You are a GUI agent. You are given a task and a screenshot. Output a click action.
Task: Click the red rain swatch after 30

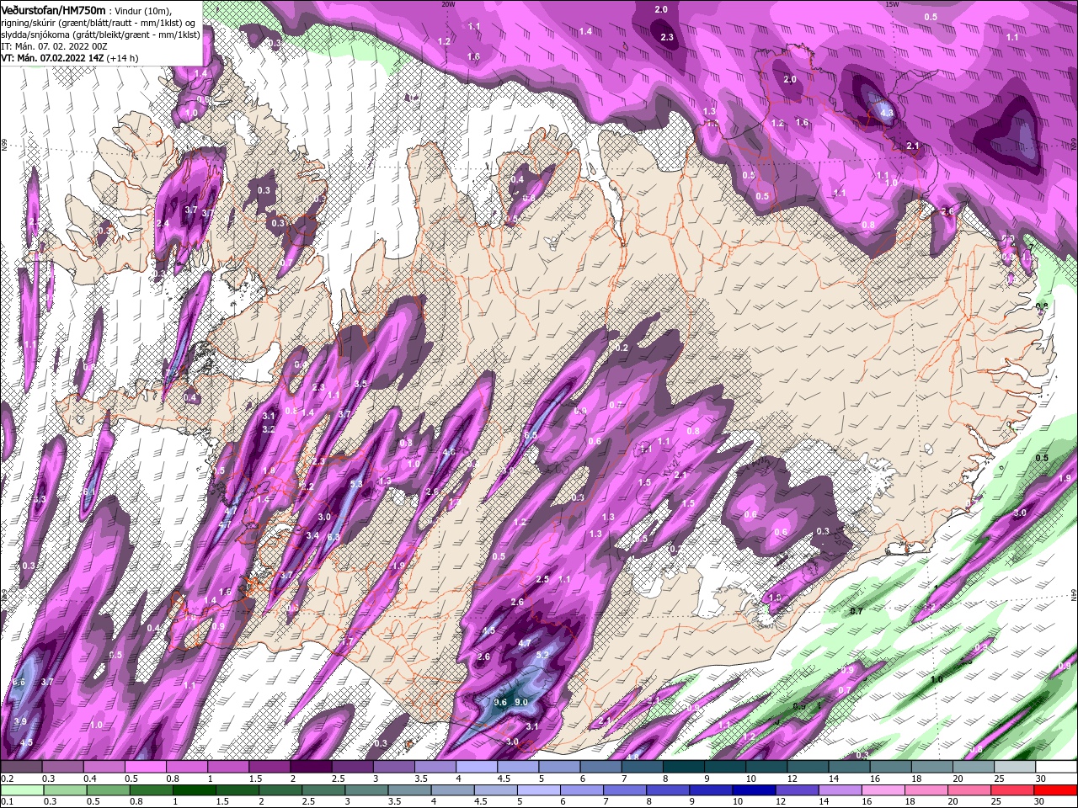(1056, 790)
